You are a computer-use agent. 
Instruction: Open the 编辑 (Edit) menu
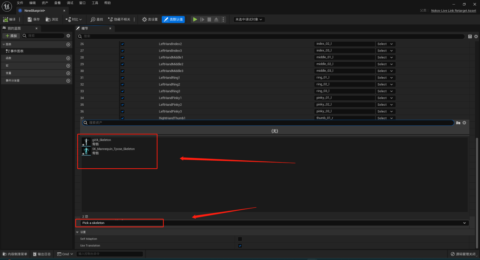point(33,3)
